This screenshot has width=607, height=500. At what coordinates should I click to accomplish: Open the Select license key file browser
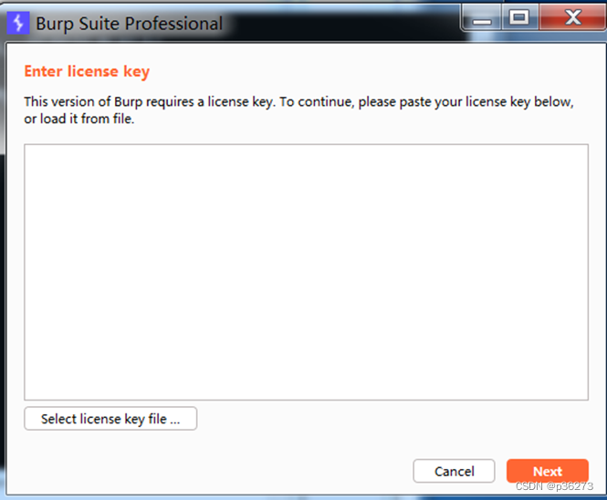pos(110,419)
